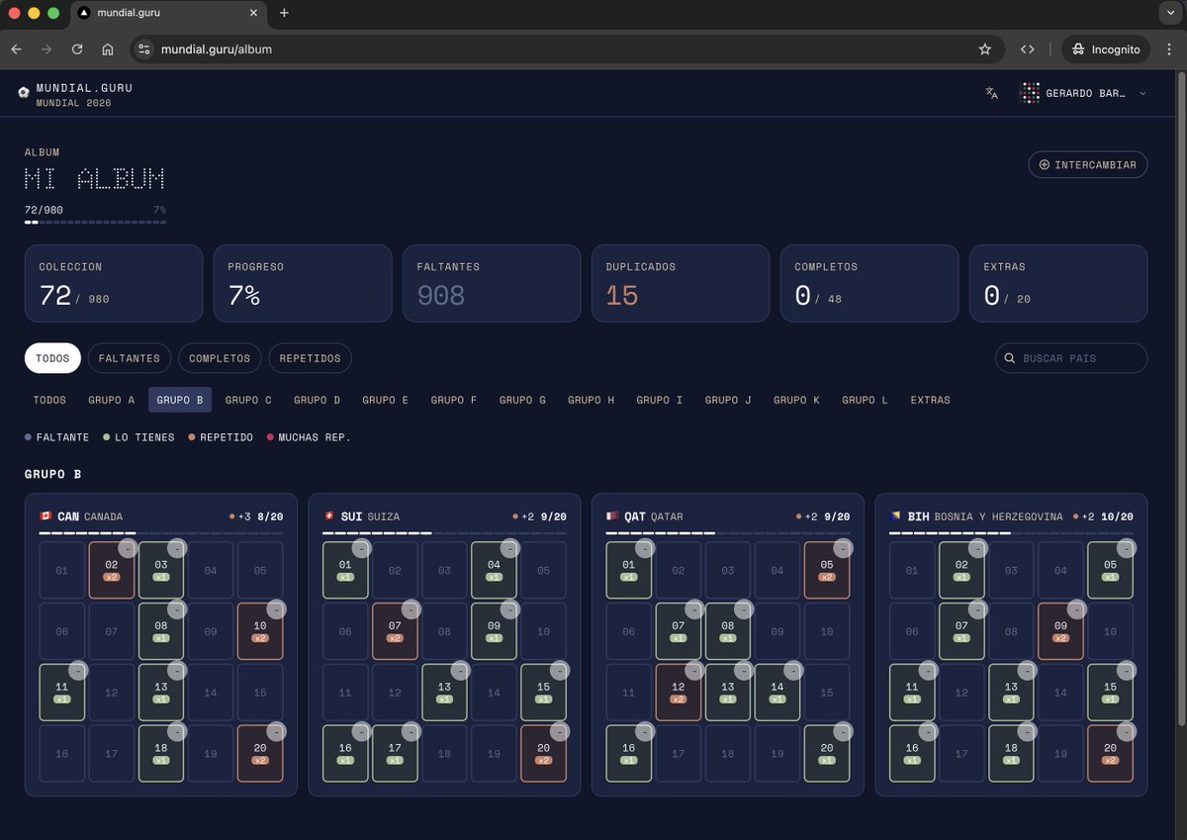Mark Bosnia sticker 01 as owned
Viewport: 1187px width, 840px height.
(912, 570)
